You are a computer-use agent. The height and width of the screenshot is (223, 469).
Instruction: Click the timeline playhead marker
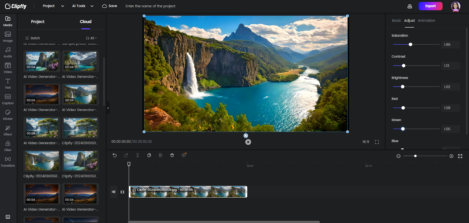[x=129, y=164]
